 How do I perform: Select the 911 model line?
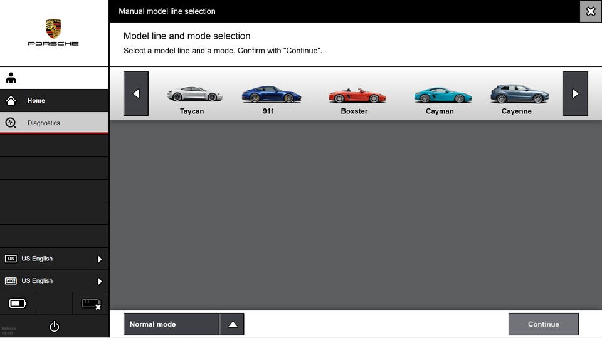271,99
